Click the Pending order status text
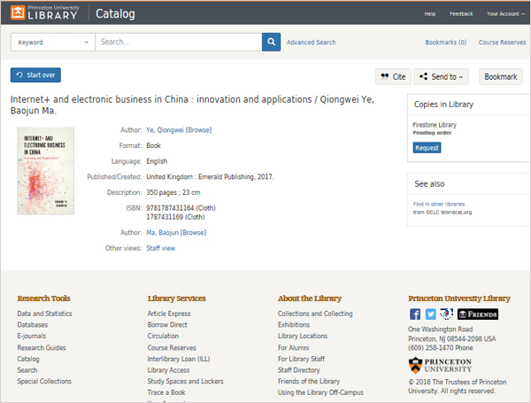The width and height of the screenshot is (531, 403). point(432,133)
